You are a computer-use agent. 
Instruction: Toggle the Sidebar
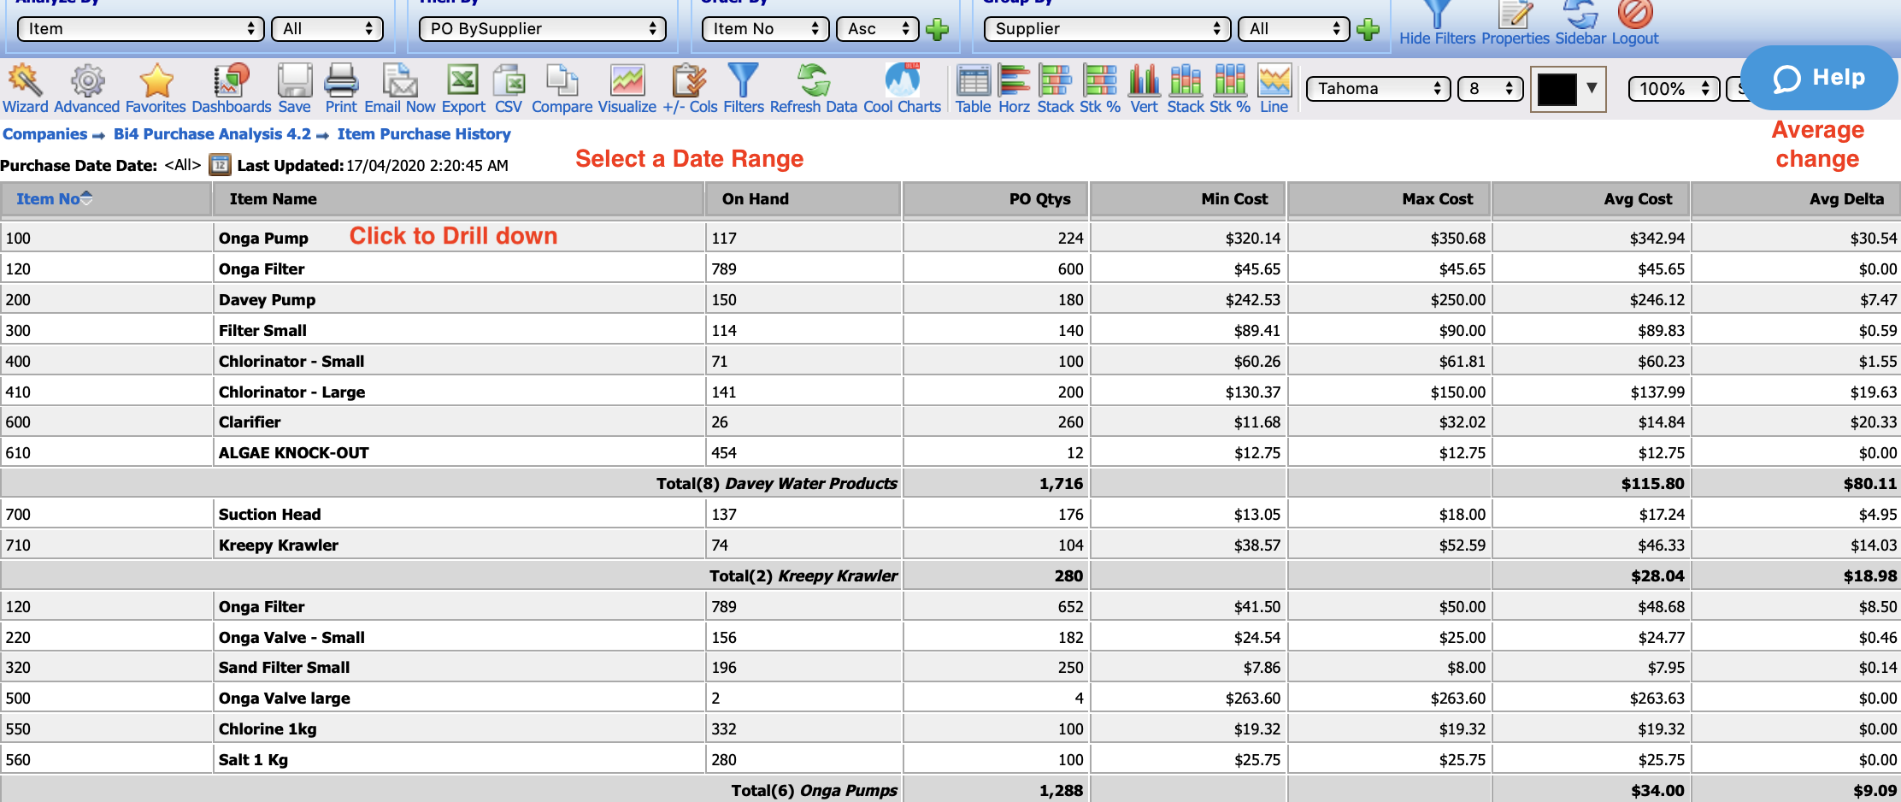(x=1580, y=24)
